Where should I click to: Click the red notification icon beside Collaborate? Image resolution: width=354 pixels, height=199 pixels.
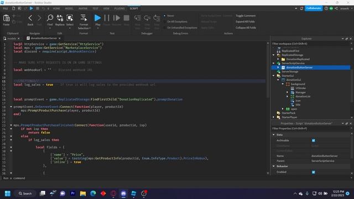click(x=301, y=8)
